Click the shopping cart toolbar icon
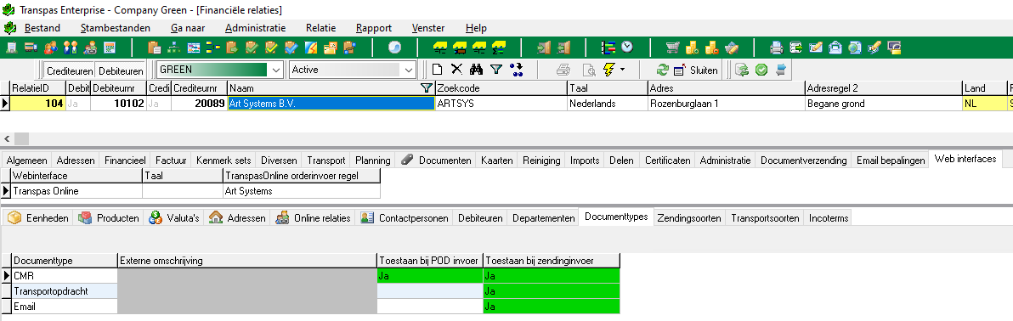Screen dimensions: 1013x321 672,48
